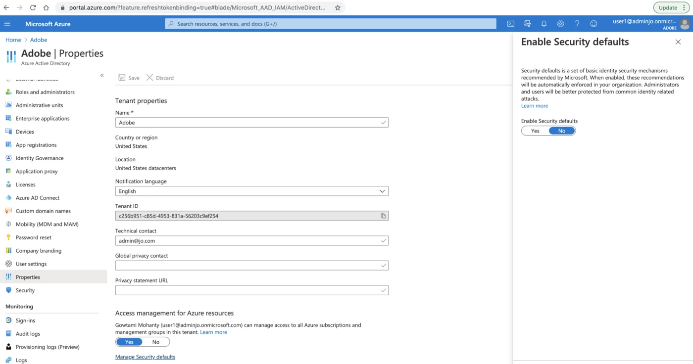Viewport: 693px width, 364px height.
Task: Open Security in the sidebar
Action: click(x=25, y=291)
